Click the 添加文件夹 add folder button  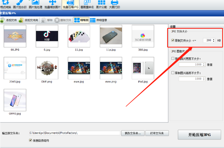(x=28, y=20)
